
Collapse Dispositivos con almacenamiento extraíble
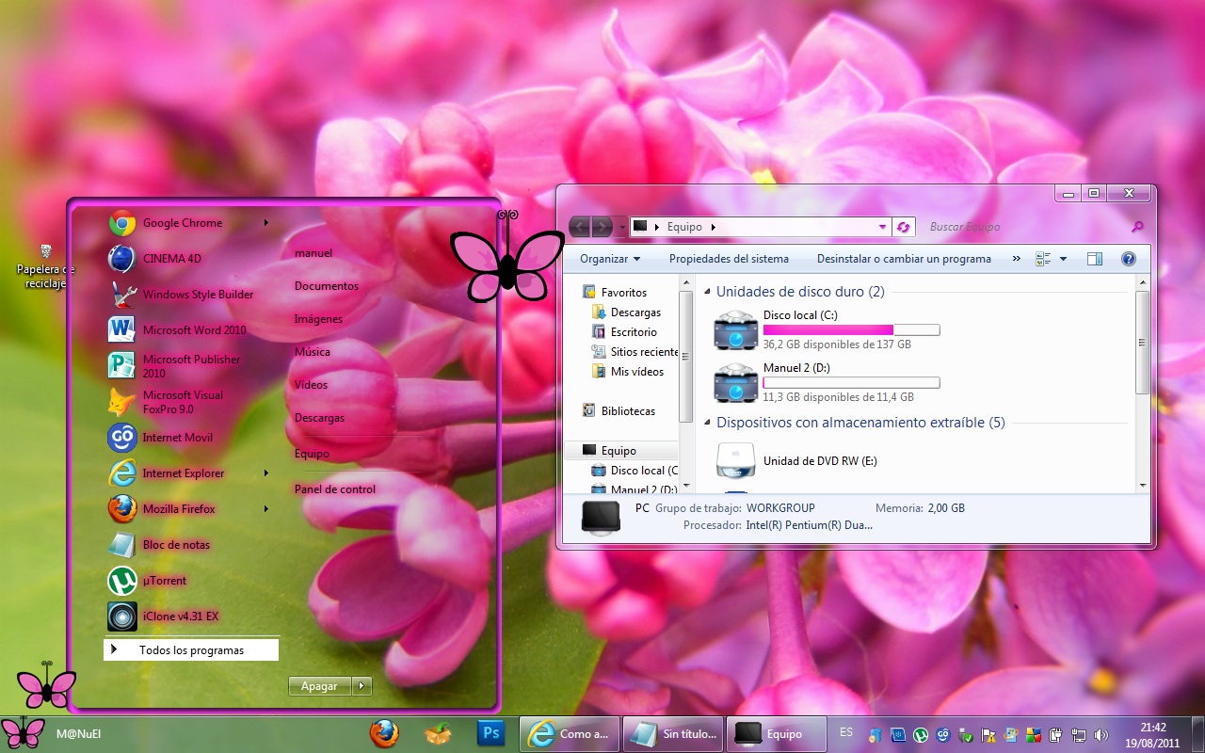(x=706, y=423)
